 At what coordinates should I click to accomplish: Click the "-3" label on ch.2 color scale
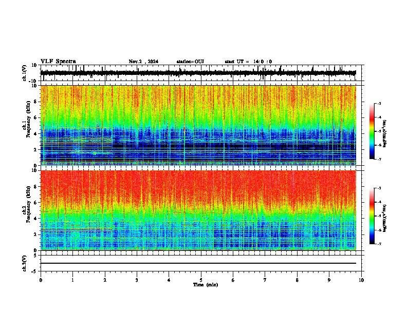click(379, 188)
